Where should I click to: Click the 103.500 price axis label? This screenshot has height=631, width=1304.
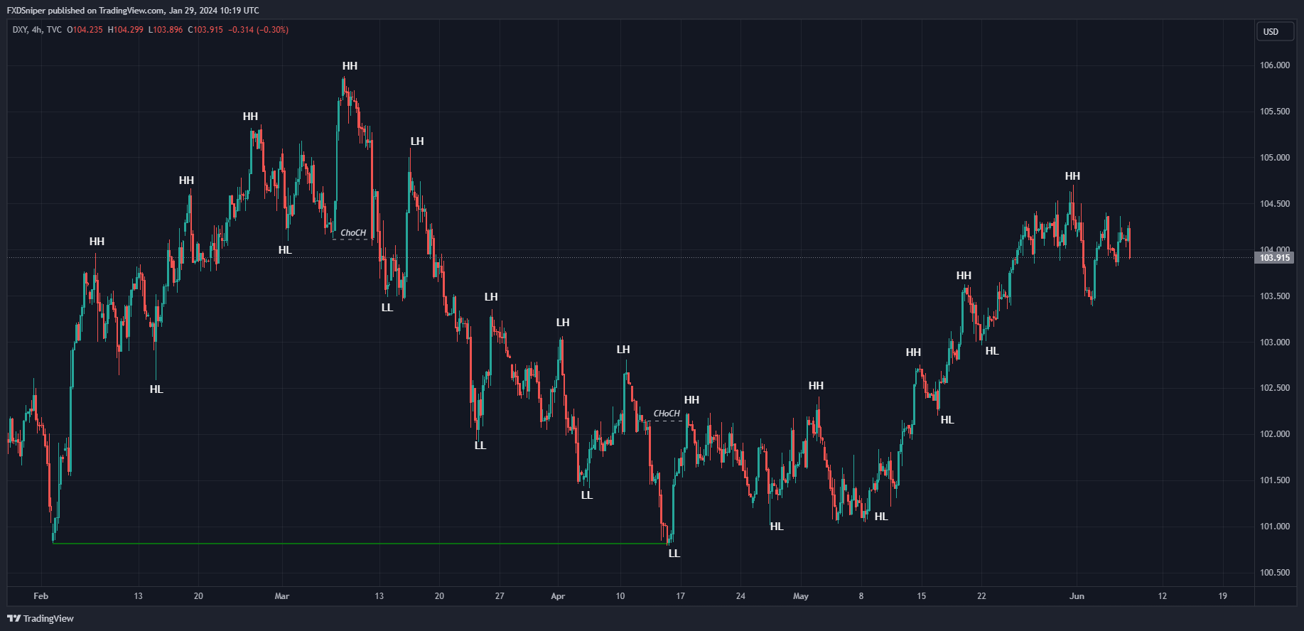pos(1275,296)
